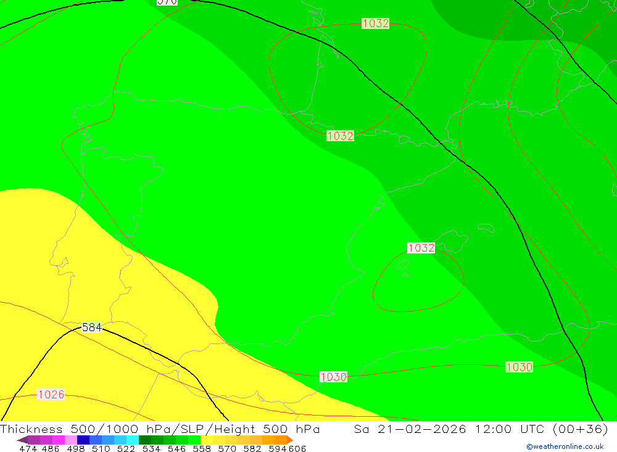Pick the navy blue legend swatch

pos(83,440)
